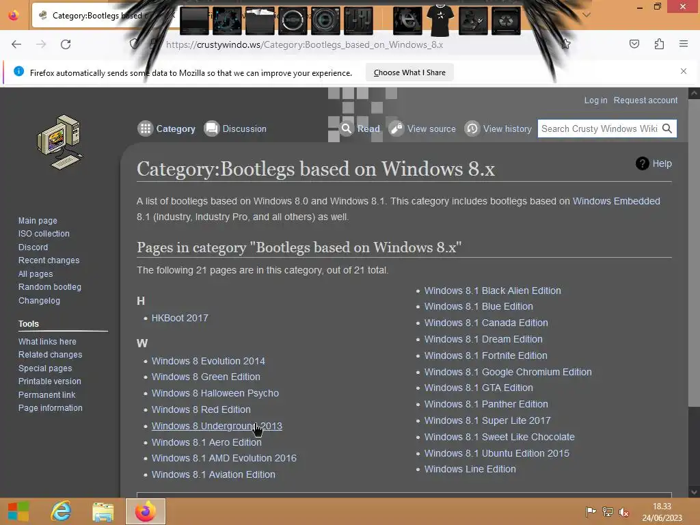Open Windows 8.1 Fortnite Edition link
Screen dimensions: 700x525
tap(486, 355)
